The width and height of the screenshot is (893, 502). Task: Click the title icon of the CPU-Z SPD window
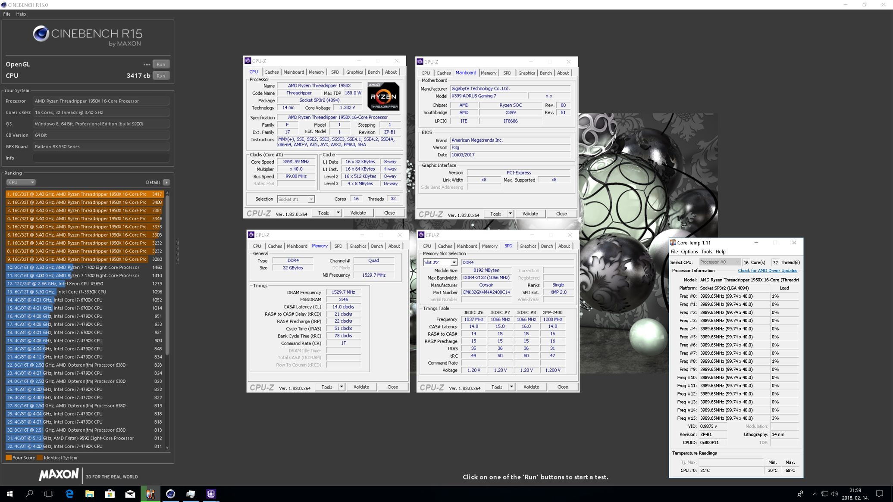coord(421,235)
